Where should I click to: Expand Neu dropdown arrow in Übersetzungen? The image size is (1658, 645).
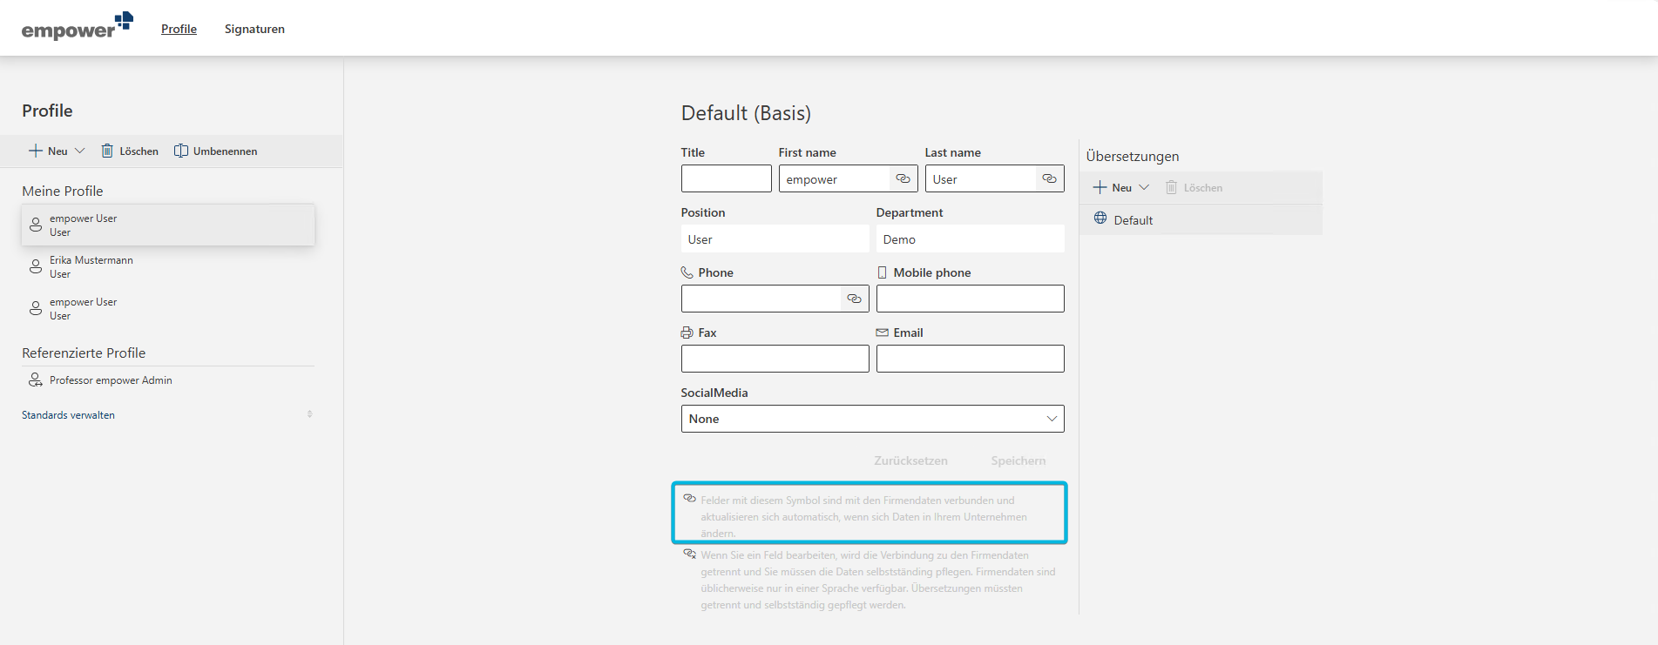click(1144, 187)
